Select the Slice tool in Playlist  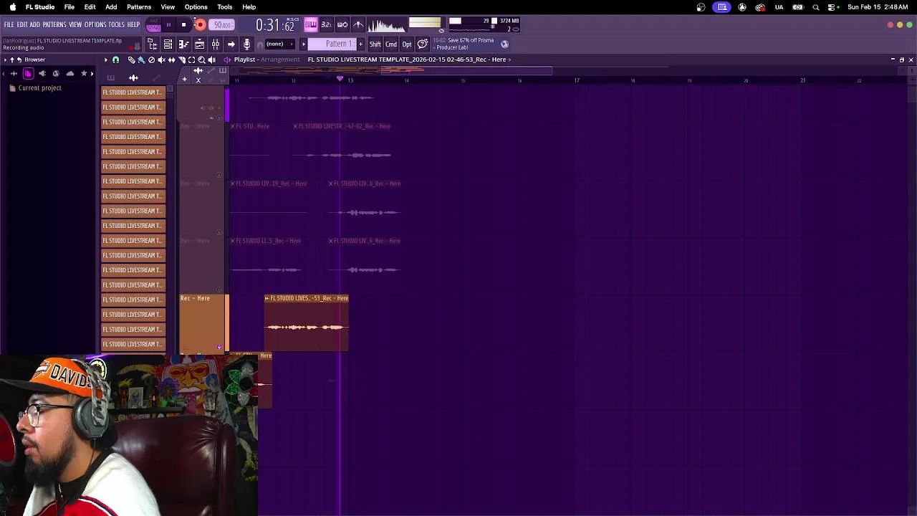tap(181, 59)
